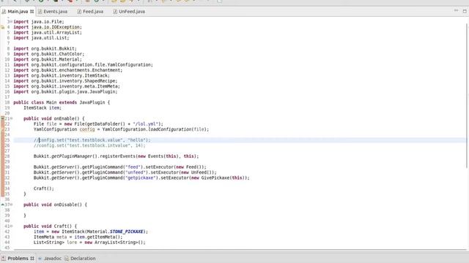Click the registerEvents statement on line 28
The width and height of the screenshot is (469, 263).
point(116,156)
